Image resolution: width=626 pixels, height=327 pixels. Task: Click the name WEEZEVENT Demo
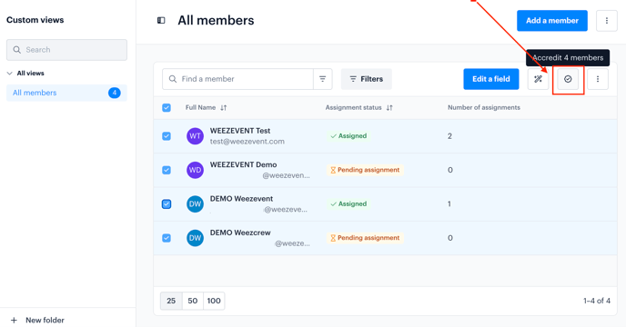[x=244, y=164]
